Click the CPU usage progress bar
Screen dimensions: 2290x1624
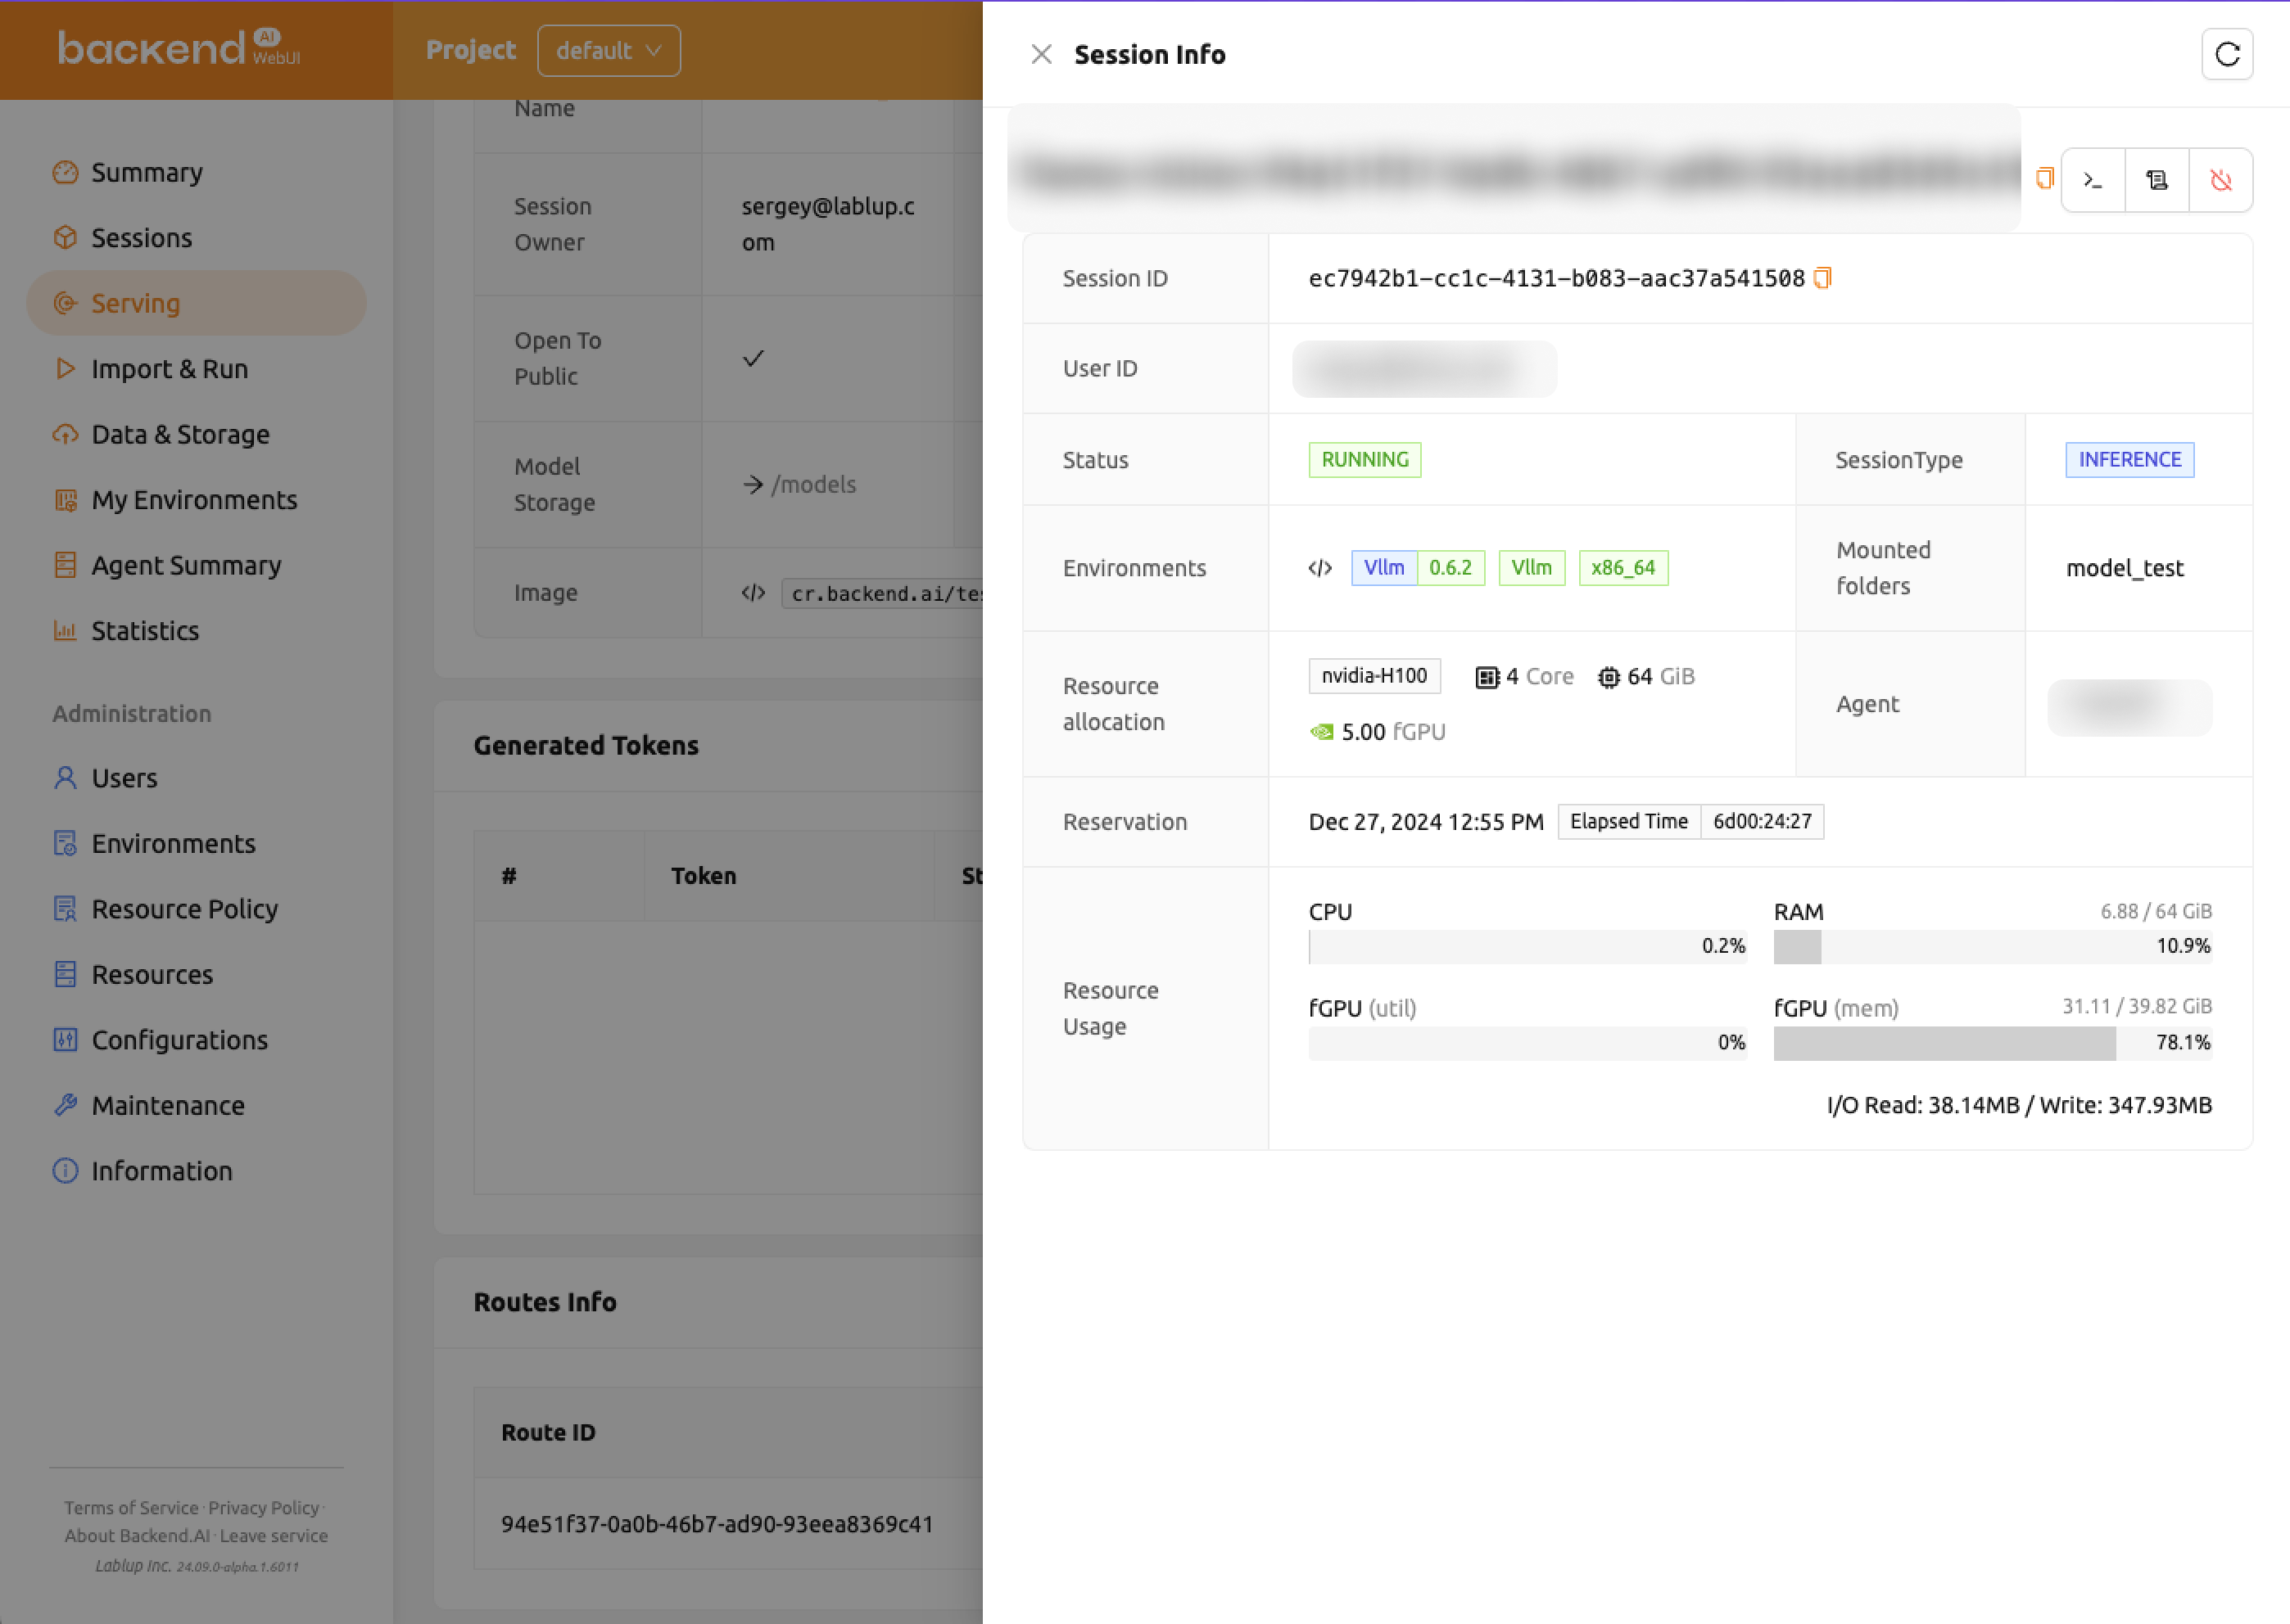tap(1527, 946)
